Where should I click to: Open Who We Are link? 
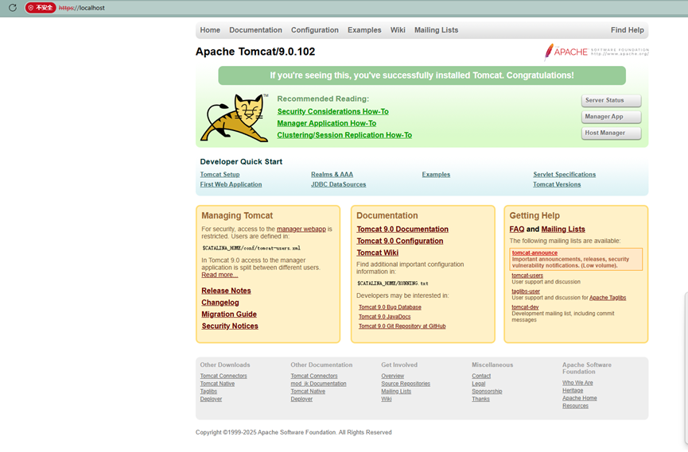pyautogui.click(x=577, y=383)
